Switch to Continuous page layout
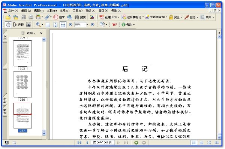The height and width of the screenshot is (149, 225). pyautogui.click(x=201, y=143)
